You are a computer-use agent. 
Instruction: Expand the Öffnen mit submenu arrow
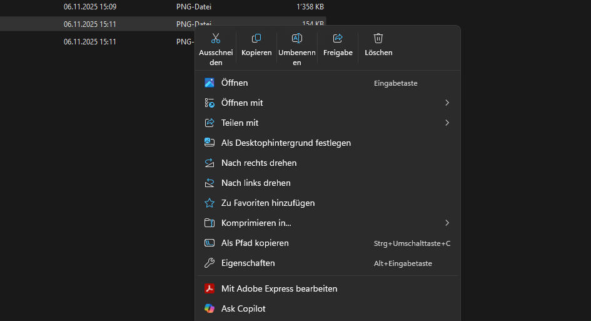(447, 103)
